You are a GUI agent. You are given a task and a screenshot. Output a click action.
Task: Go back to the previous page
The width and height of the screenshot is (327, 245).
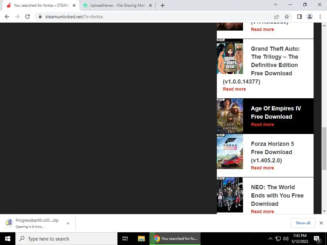point(7,17)
